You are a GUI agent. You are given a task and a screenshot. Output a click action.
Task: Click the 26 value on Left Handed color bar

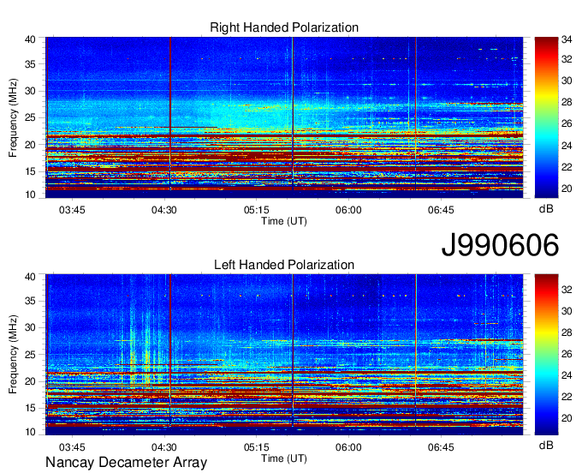[567, 354]
